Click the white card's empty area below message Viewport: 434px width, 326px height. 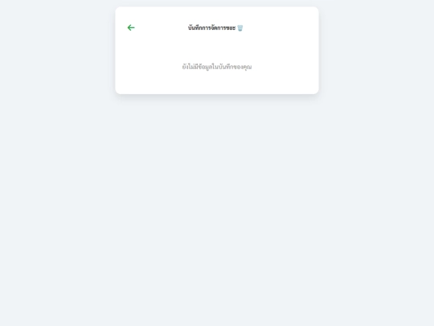(x=217, y=83)
